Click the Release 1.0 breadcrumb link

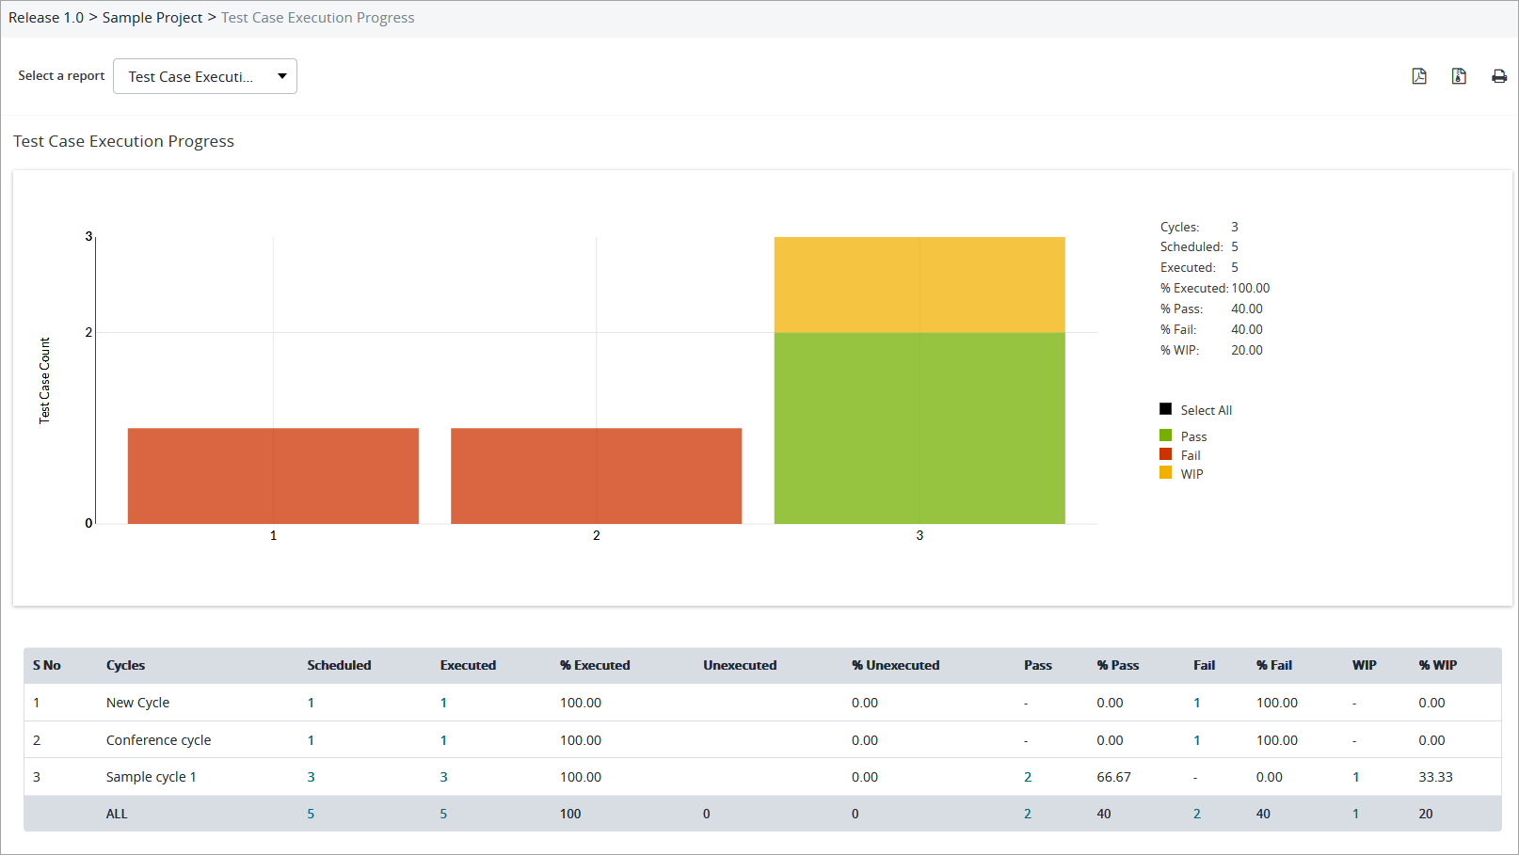(x=46, y=18)
